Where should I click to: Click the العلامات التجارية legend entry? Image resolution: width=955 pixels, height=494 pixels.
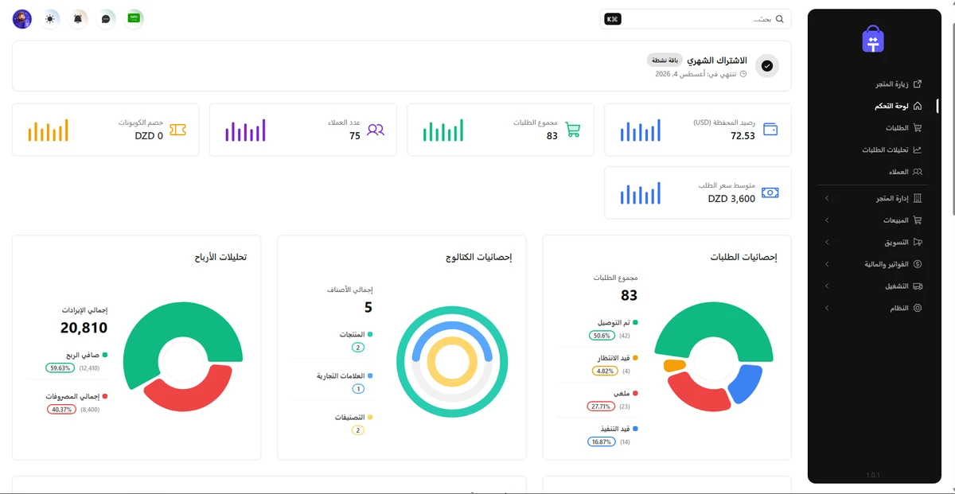[345, 375]
